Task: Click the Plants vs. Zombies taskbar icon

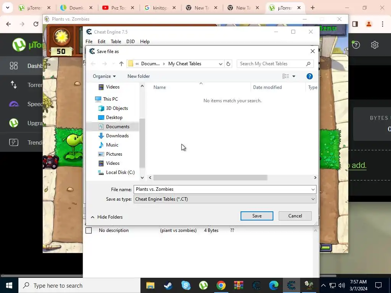Action: [309, 285]
